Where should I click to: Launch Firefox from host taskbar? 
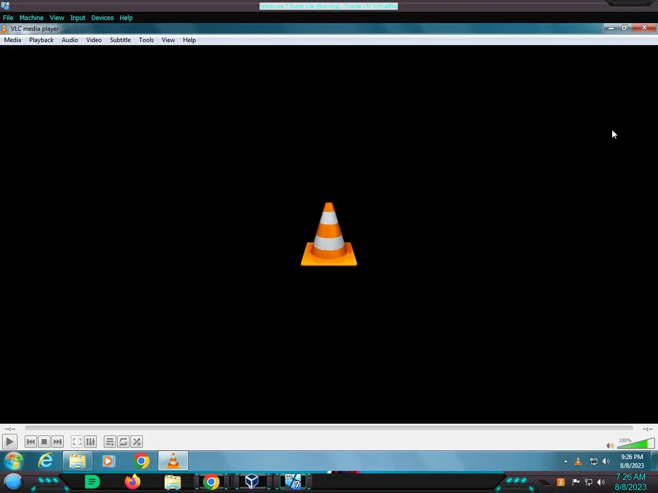click(x=133, y=482)
